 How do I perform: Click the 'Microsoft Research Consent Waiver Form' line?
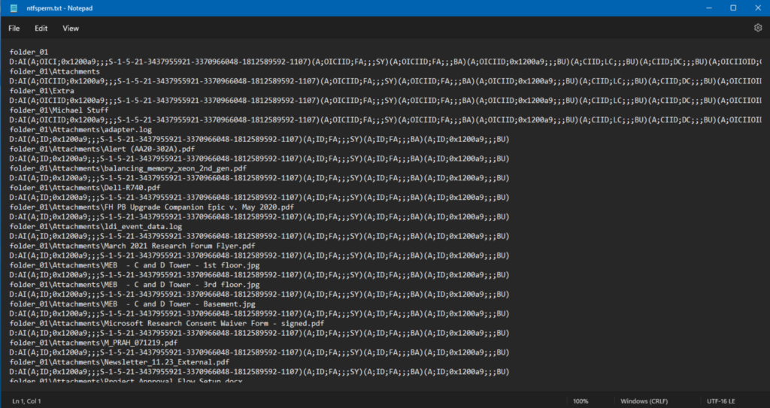(167, 324)
